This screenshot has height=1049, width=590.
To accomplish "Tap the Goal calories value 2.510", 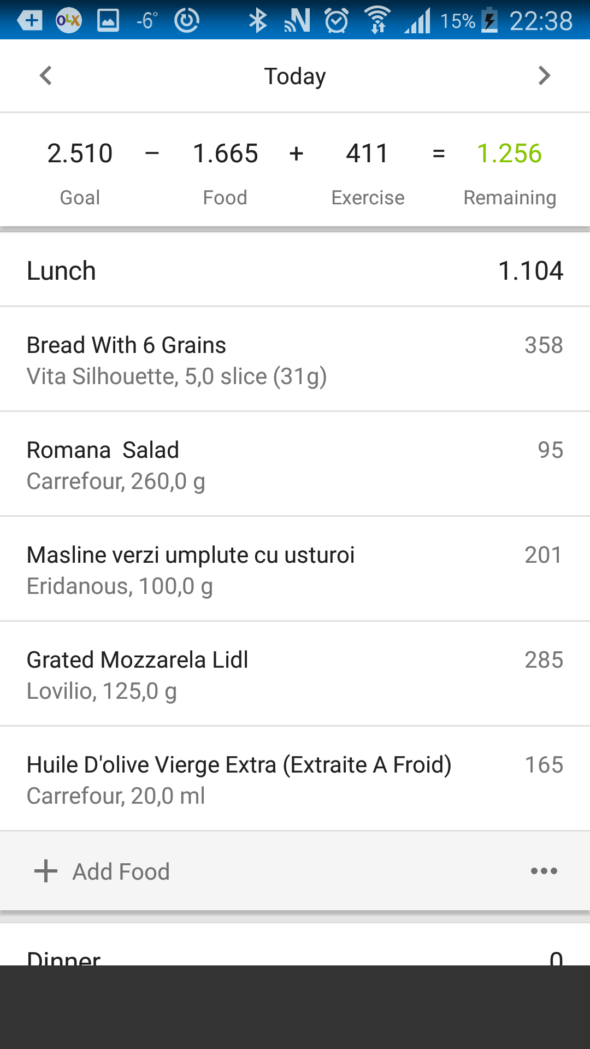I will click(80, 154).
